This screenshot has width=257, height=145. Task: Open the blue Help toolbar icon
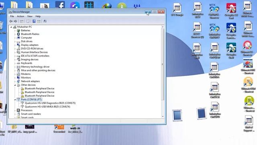[x=34, y=21]
